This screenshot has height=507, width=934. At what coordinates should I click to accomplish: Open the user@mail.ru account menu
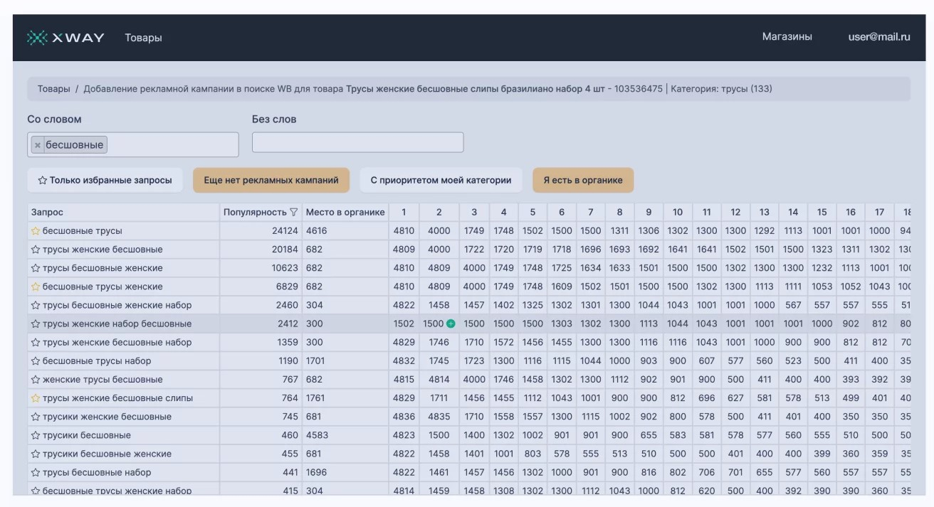click(x=878, y=37)
